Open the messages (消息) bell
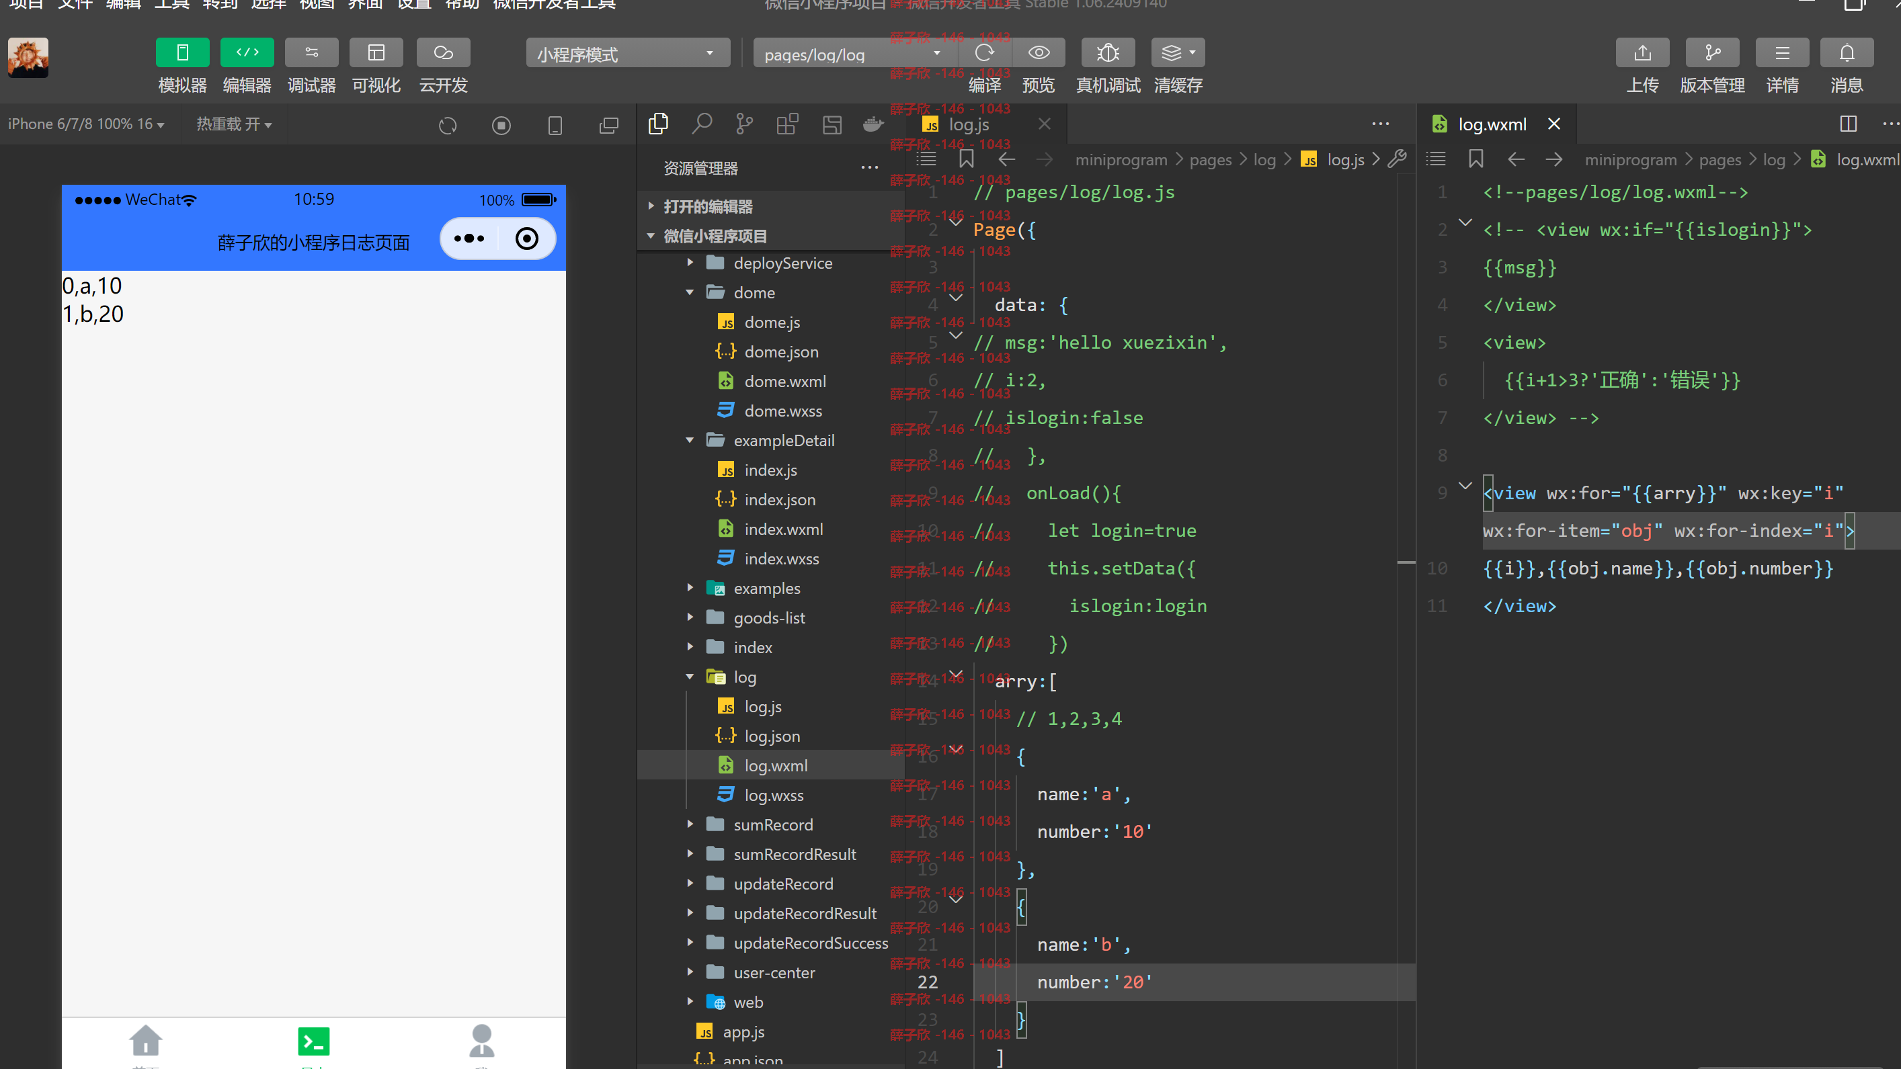 (1847, 52)
